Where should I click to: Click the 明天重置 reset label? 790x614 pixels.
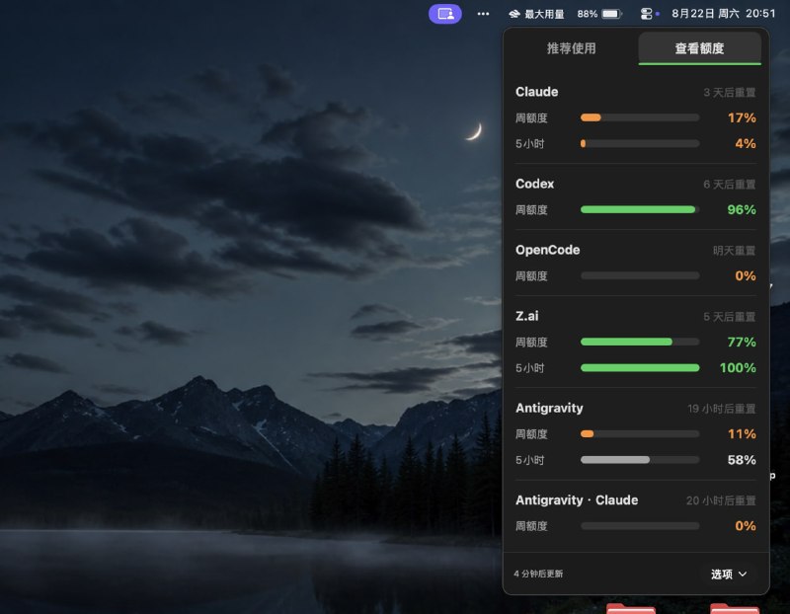[734, 251]
